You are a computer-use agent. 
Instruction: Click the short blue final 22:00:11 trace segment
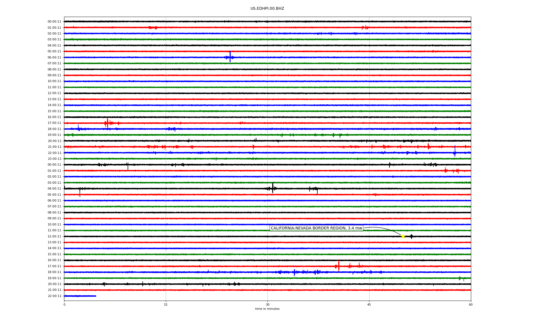click(80, 296)
